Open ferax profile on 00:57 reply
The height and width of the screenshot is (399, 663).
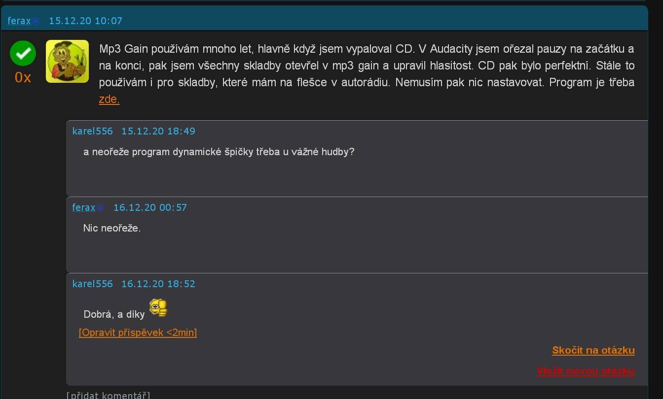click(84, 207)
